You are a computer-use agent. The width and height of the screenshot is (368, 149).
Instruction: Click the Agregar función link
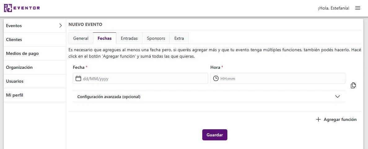pyautogui.click(x=336, y=119)
